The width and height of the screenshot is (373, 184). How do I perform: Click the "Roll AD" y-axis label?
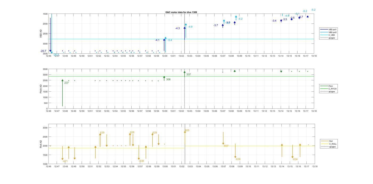[x=41, y=144]
